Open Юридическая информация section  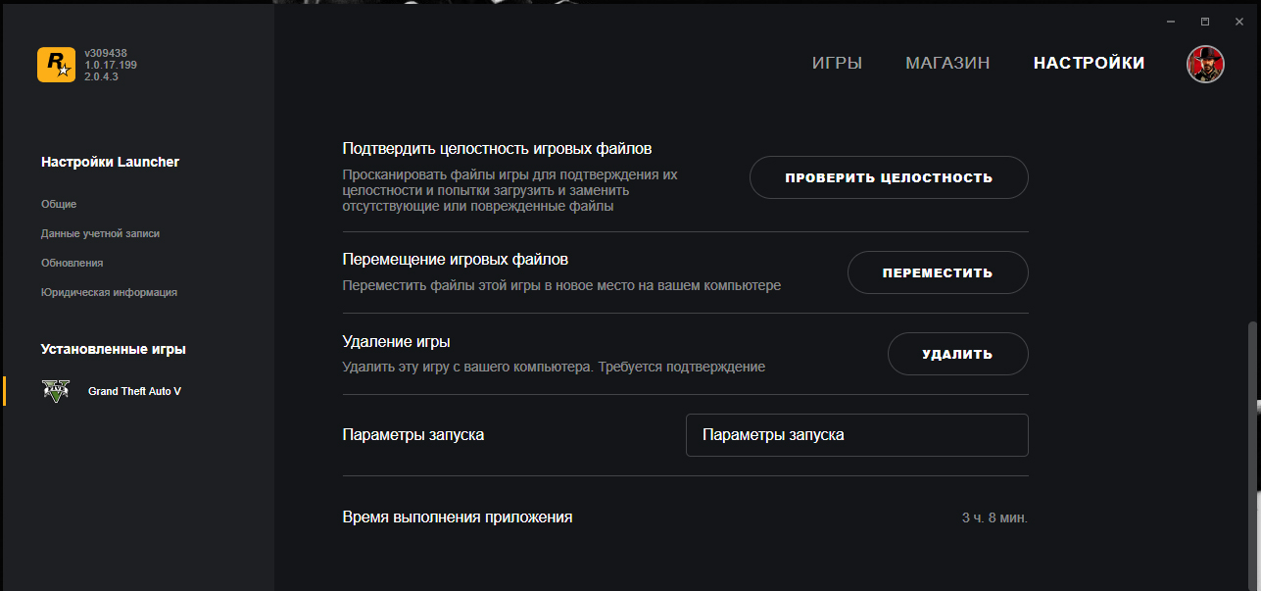coord(109,292)
